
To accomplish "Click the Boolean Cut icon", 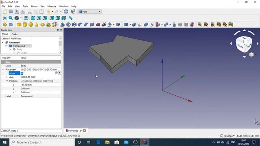I will (140, 25).
